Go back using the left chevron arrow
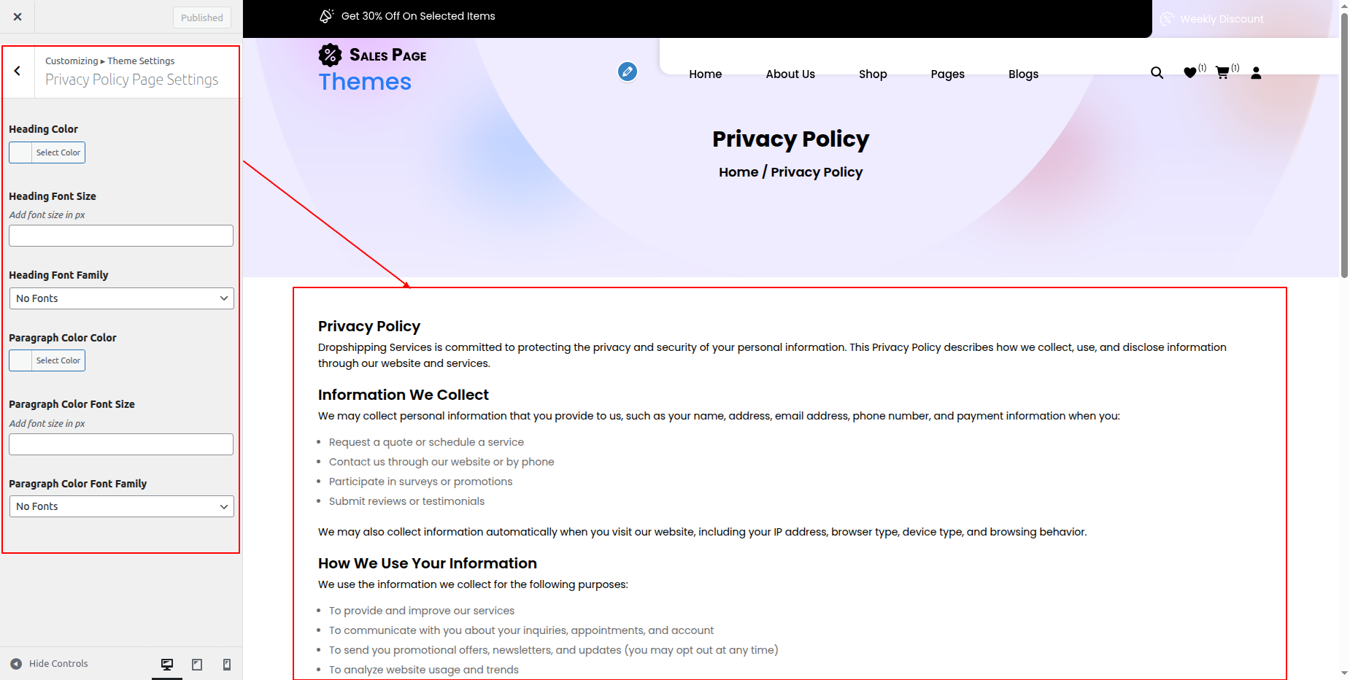The width and height of the screenshot is (1350, 680). [x=18, y=72]
